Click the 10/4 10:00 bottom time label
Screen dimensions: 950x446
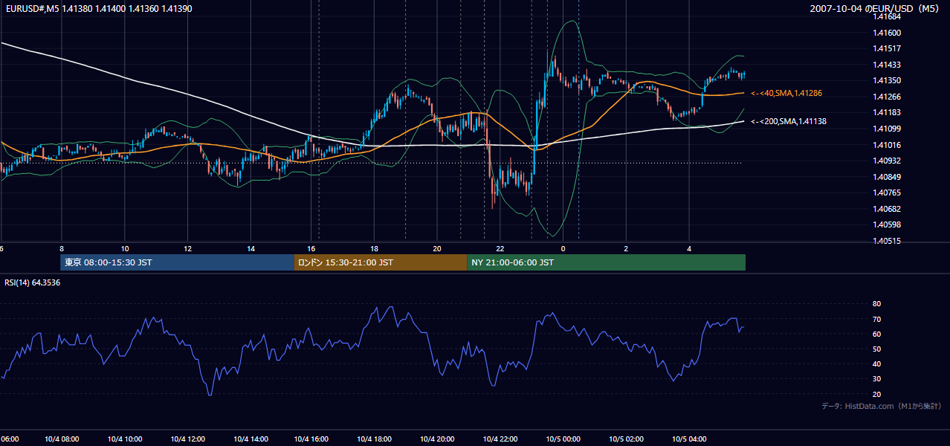coord(124,439)
